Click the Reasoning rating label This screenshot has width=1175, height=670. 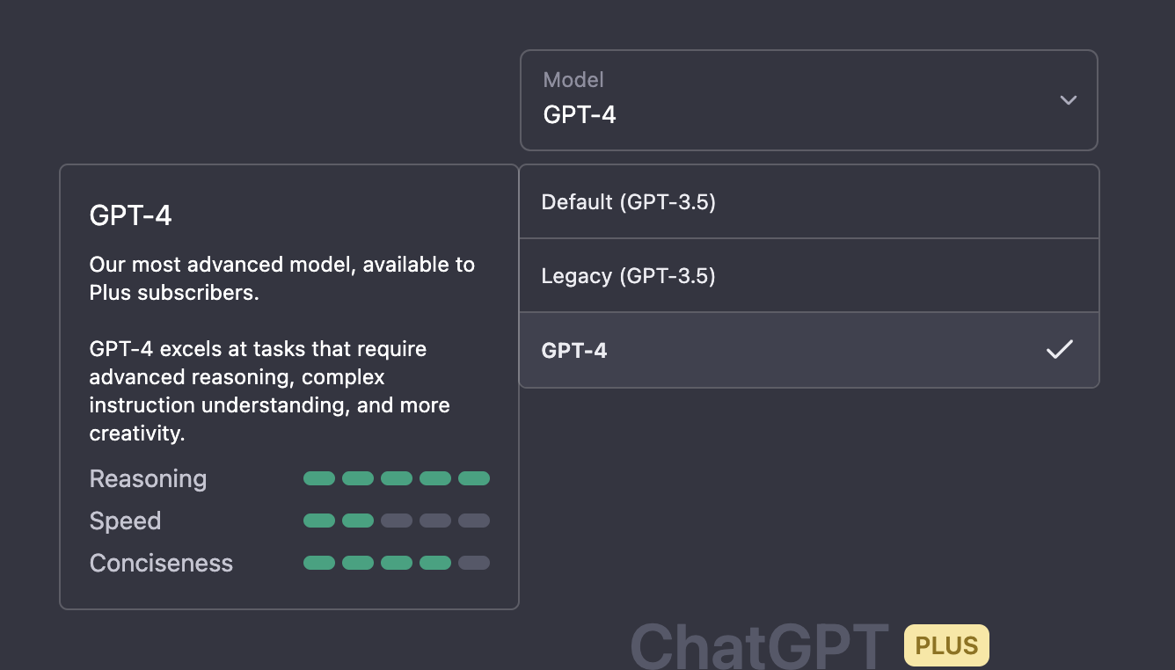148,479
